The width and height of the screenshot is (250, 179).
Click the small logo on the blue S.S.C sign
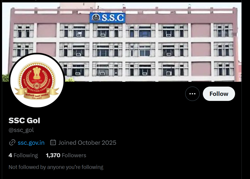click(96, 18)
